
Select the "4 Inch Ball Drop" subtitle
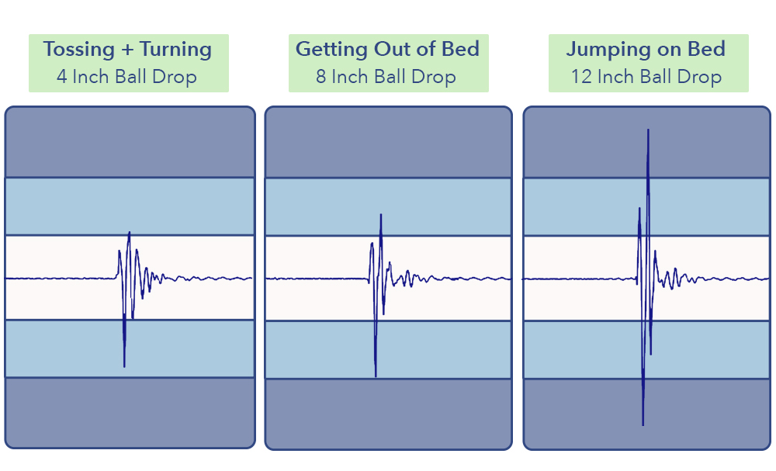(127, 77)
